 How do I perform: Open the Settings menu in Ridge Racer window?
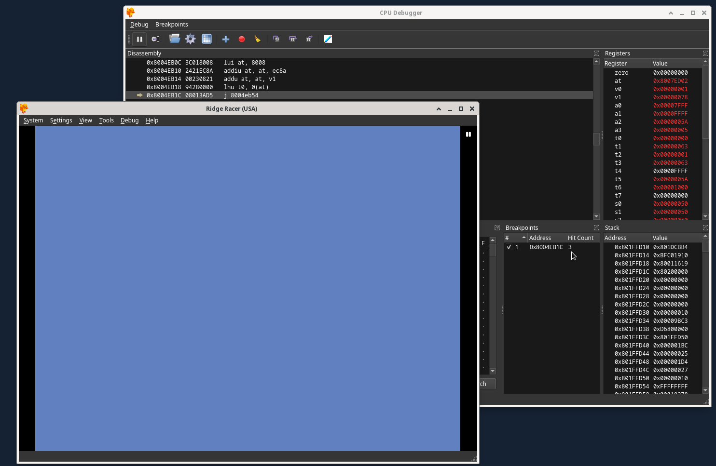pyautogui.click(x=61, y=120)
